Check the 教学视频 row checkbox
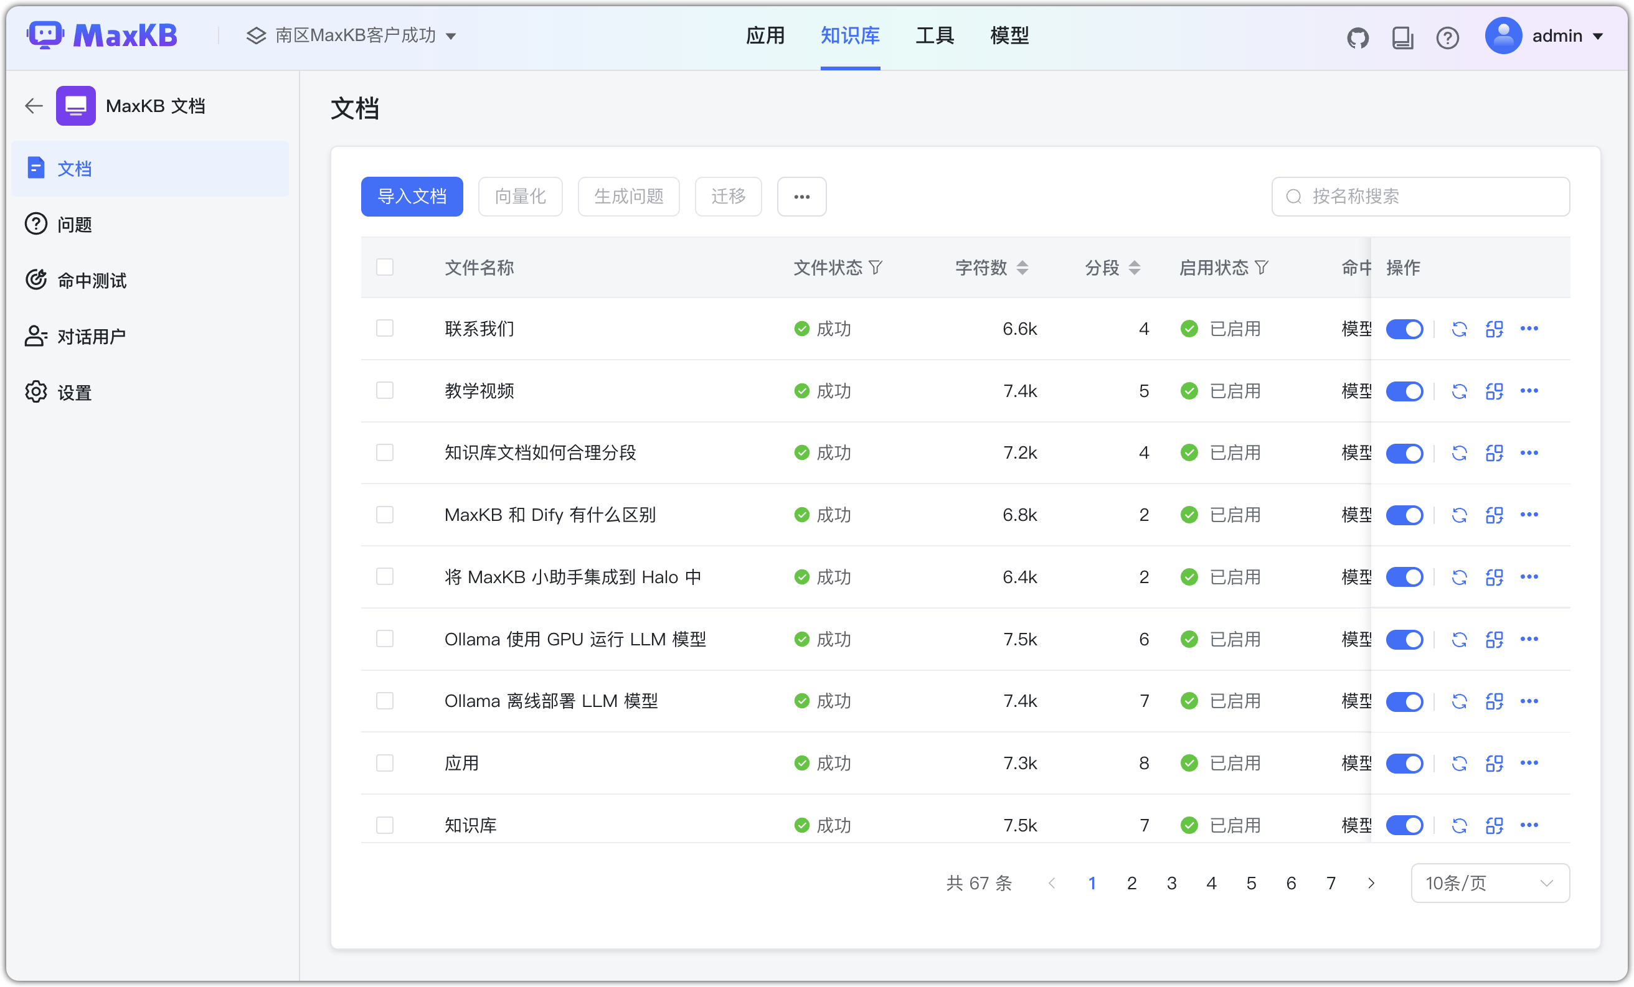Image resolution: width=1634 pixels, height=987 pixels. click(x=385, y=390)
